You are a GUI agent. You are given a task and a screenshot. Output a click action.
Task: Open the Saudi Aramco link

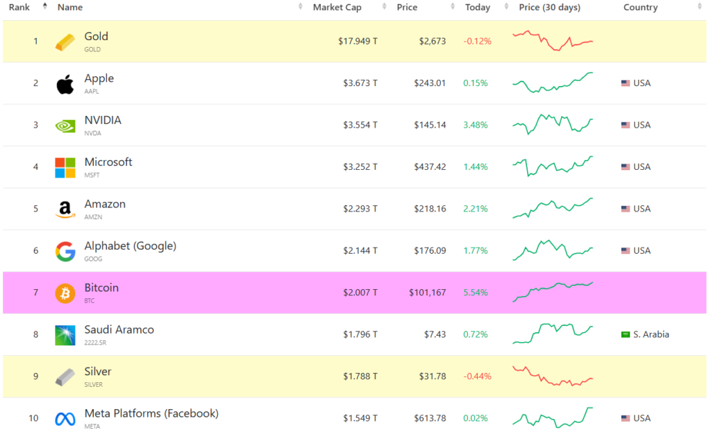pos(119,329)
